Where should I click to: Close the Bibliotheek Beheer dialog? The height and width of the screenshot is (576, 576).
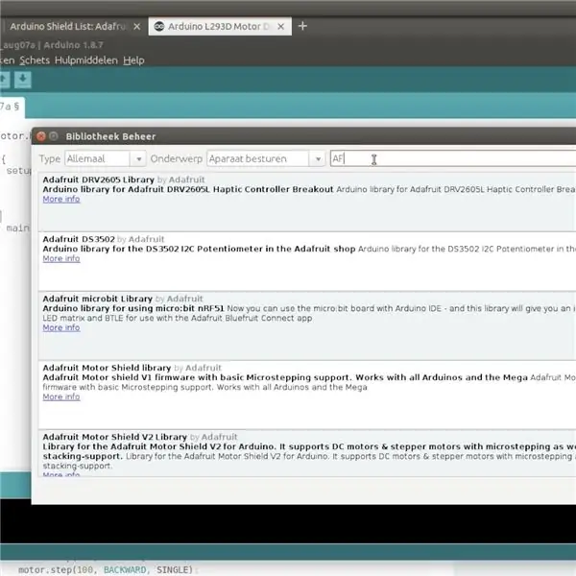click(x=41, y=136)
